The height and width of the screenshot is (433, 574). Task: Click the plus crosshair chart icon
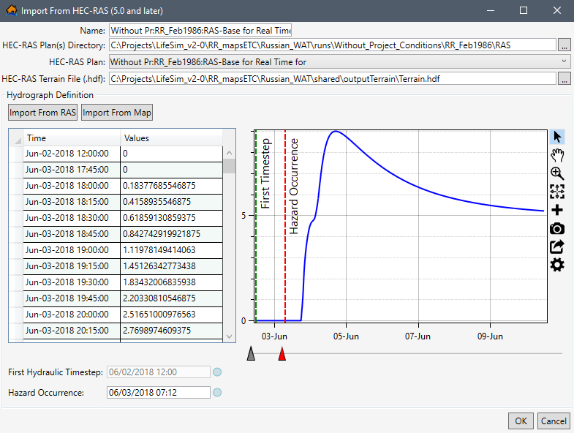556,210
